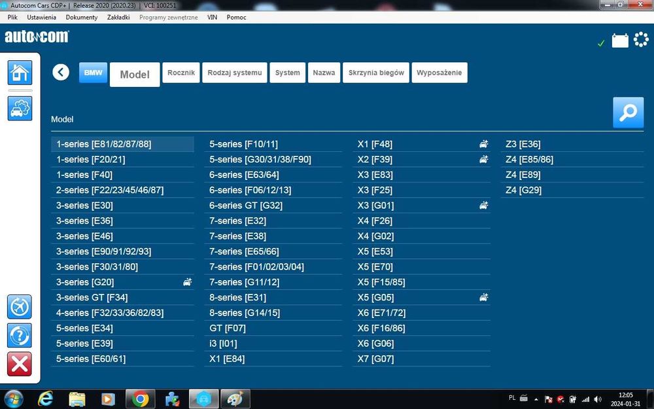This screenshot has height=409, width=654.
Task: Click the volume speaker tray icon
Action: click(x=598, y=399)
